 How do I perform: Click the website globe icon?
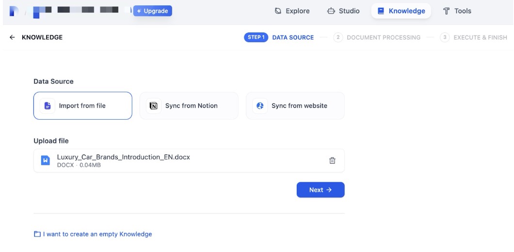(260, 106)
